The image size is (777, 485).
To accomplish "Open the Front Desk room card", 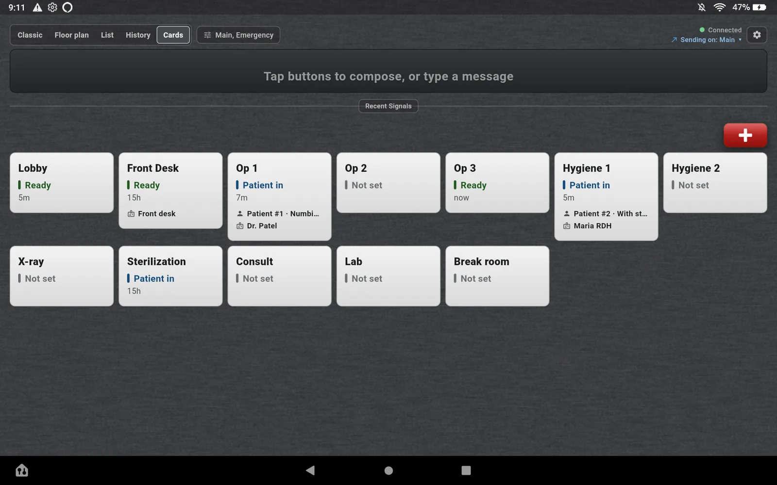I will (x=170, y=191).
